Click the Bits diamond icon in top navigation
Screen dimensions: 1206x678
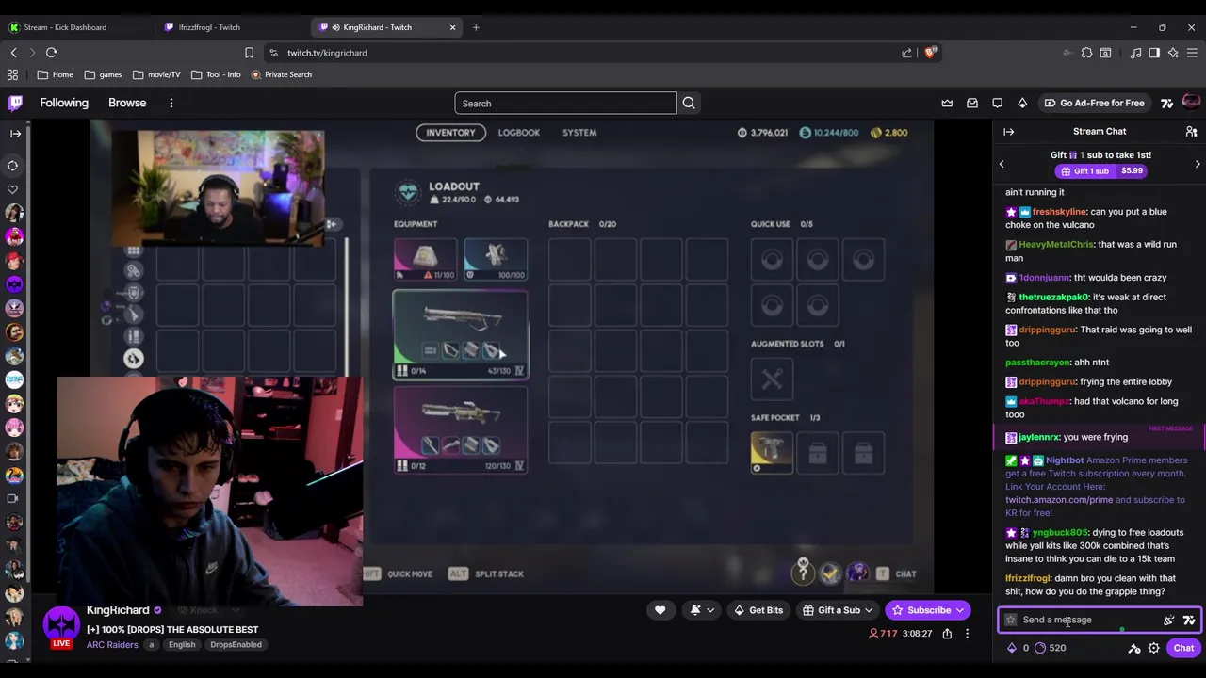(1022, 103)
